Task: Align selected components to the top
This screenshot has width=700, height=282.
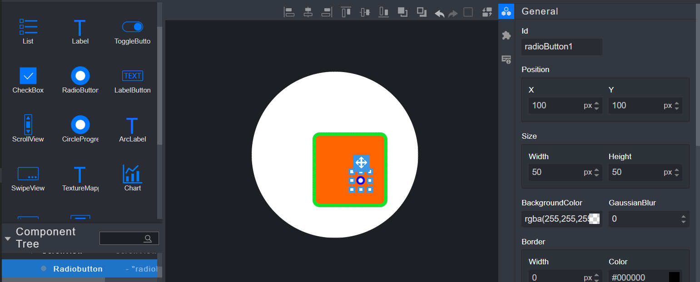Action: (346, 12)
